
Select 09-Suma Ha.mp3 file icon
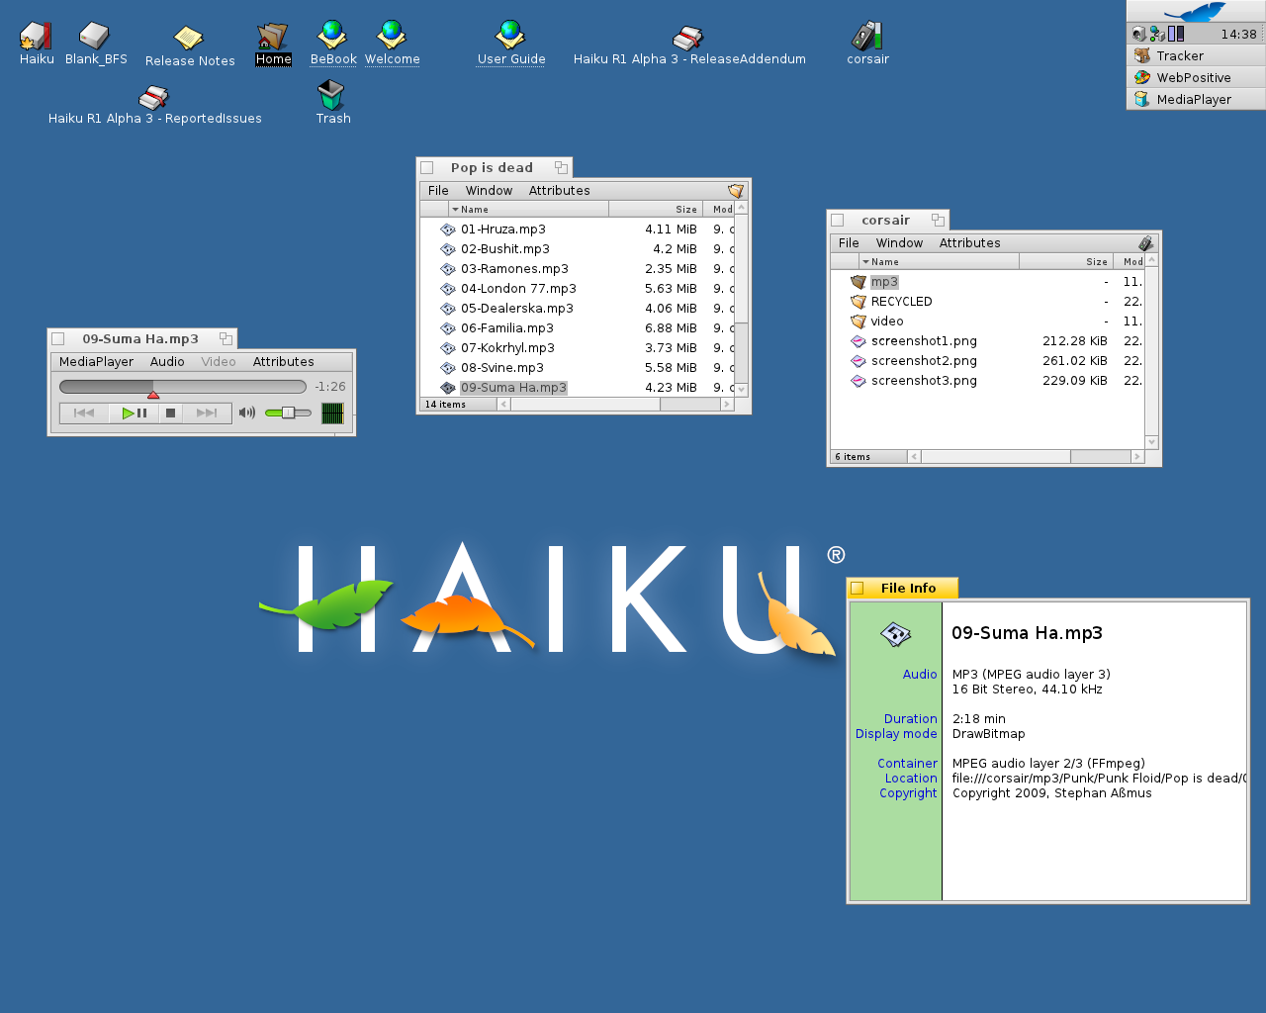[x=447, y=388]
